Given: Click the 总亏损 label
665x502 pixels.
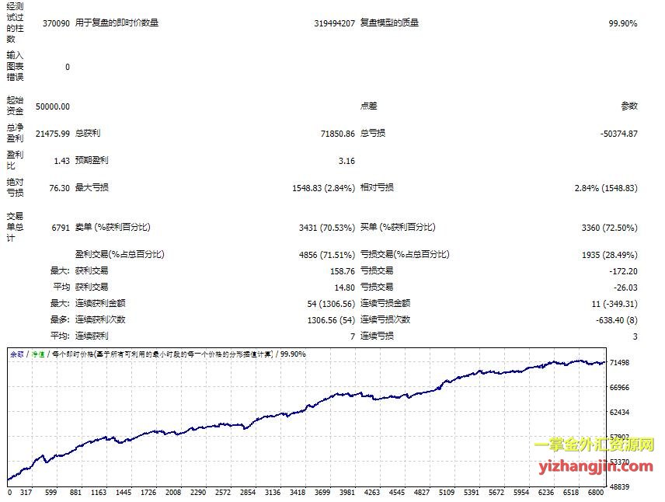Looking at the screenshot, I should 373,133.
